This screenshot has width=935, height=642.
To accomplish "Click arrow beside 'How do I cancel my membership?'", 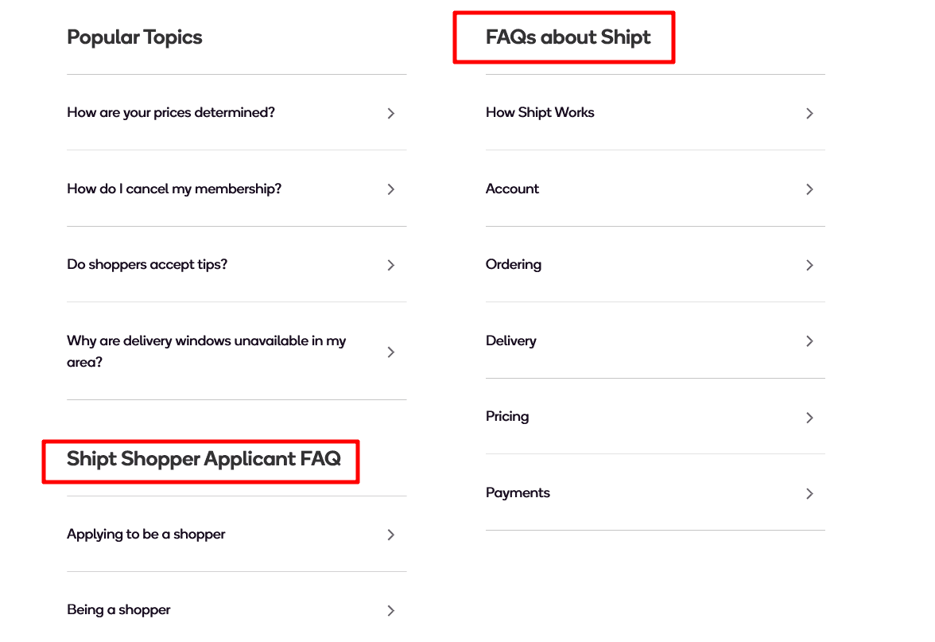I will [391, 189].
